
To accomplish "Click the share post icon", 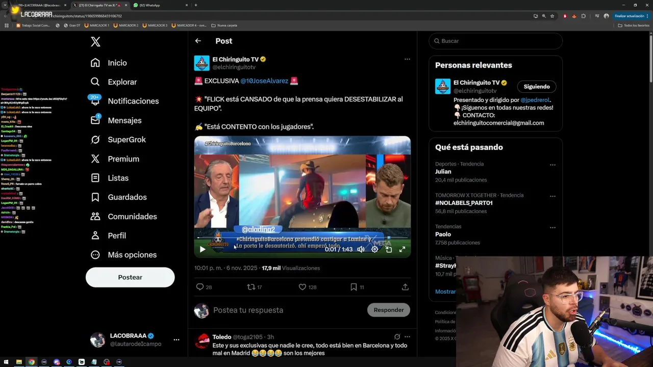I will 405,287.
